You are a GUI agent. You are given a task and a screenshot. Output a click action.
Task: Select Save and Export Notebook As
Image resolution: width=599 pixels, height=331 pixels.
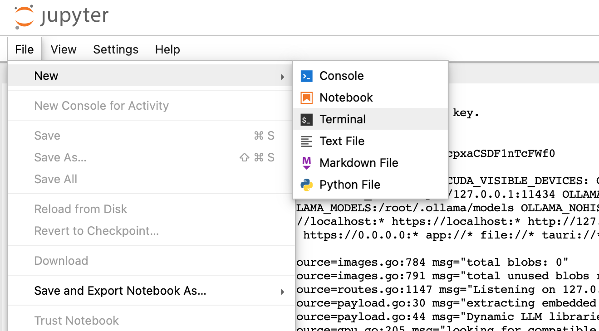120,291
